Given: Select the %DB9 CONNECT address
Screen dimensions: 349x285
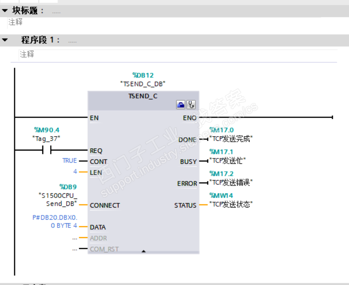Looking at the screenshot, I should tap(68, 187).
